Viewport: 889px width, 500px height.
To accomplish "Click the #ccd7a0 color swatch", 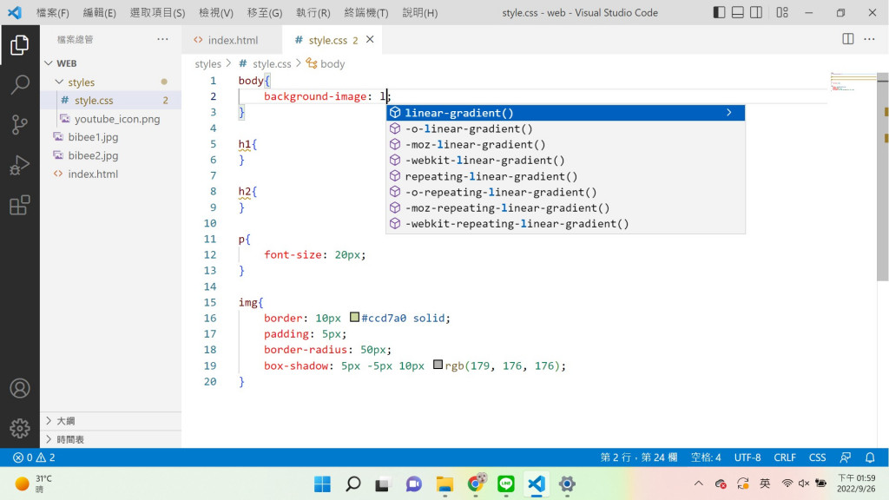I will click(354, 317).
